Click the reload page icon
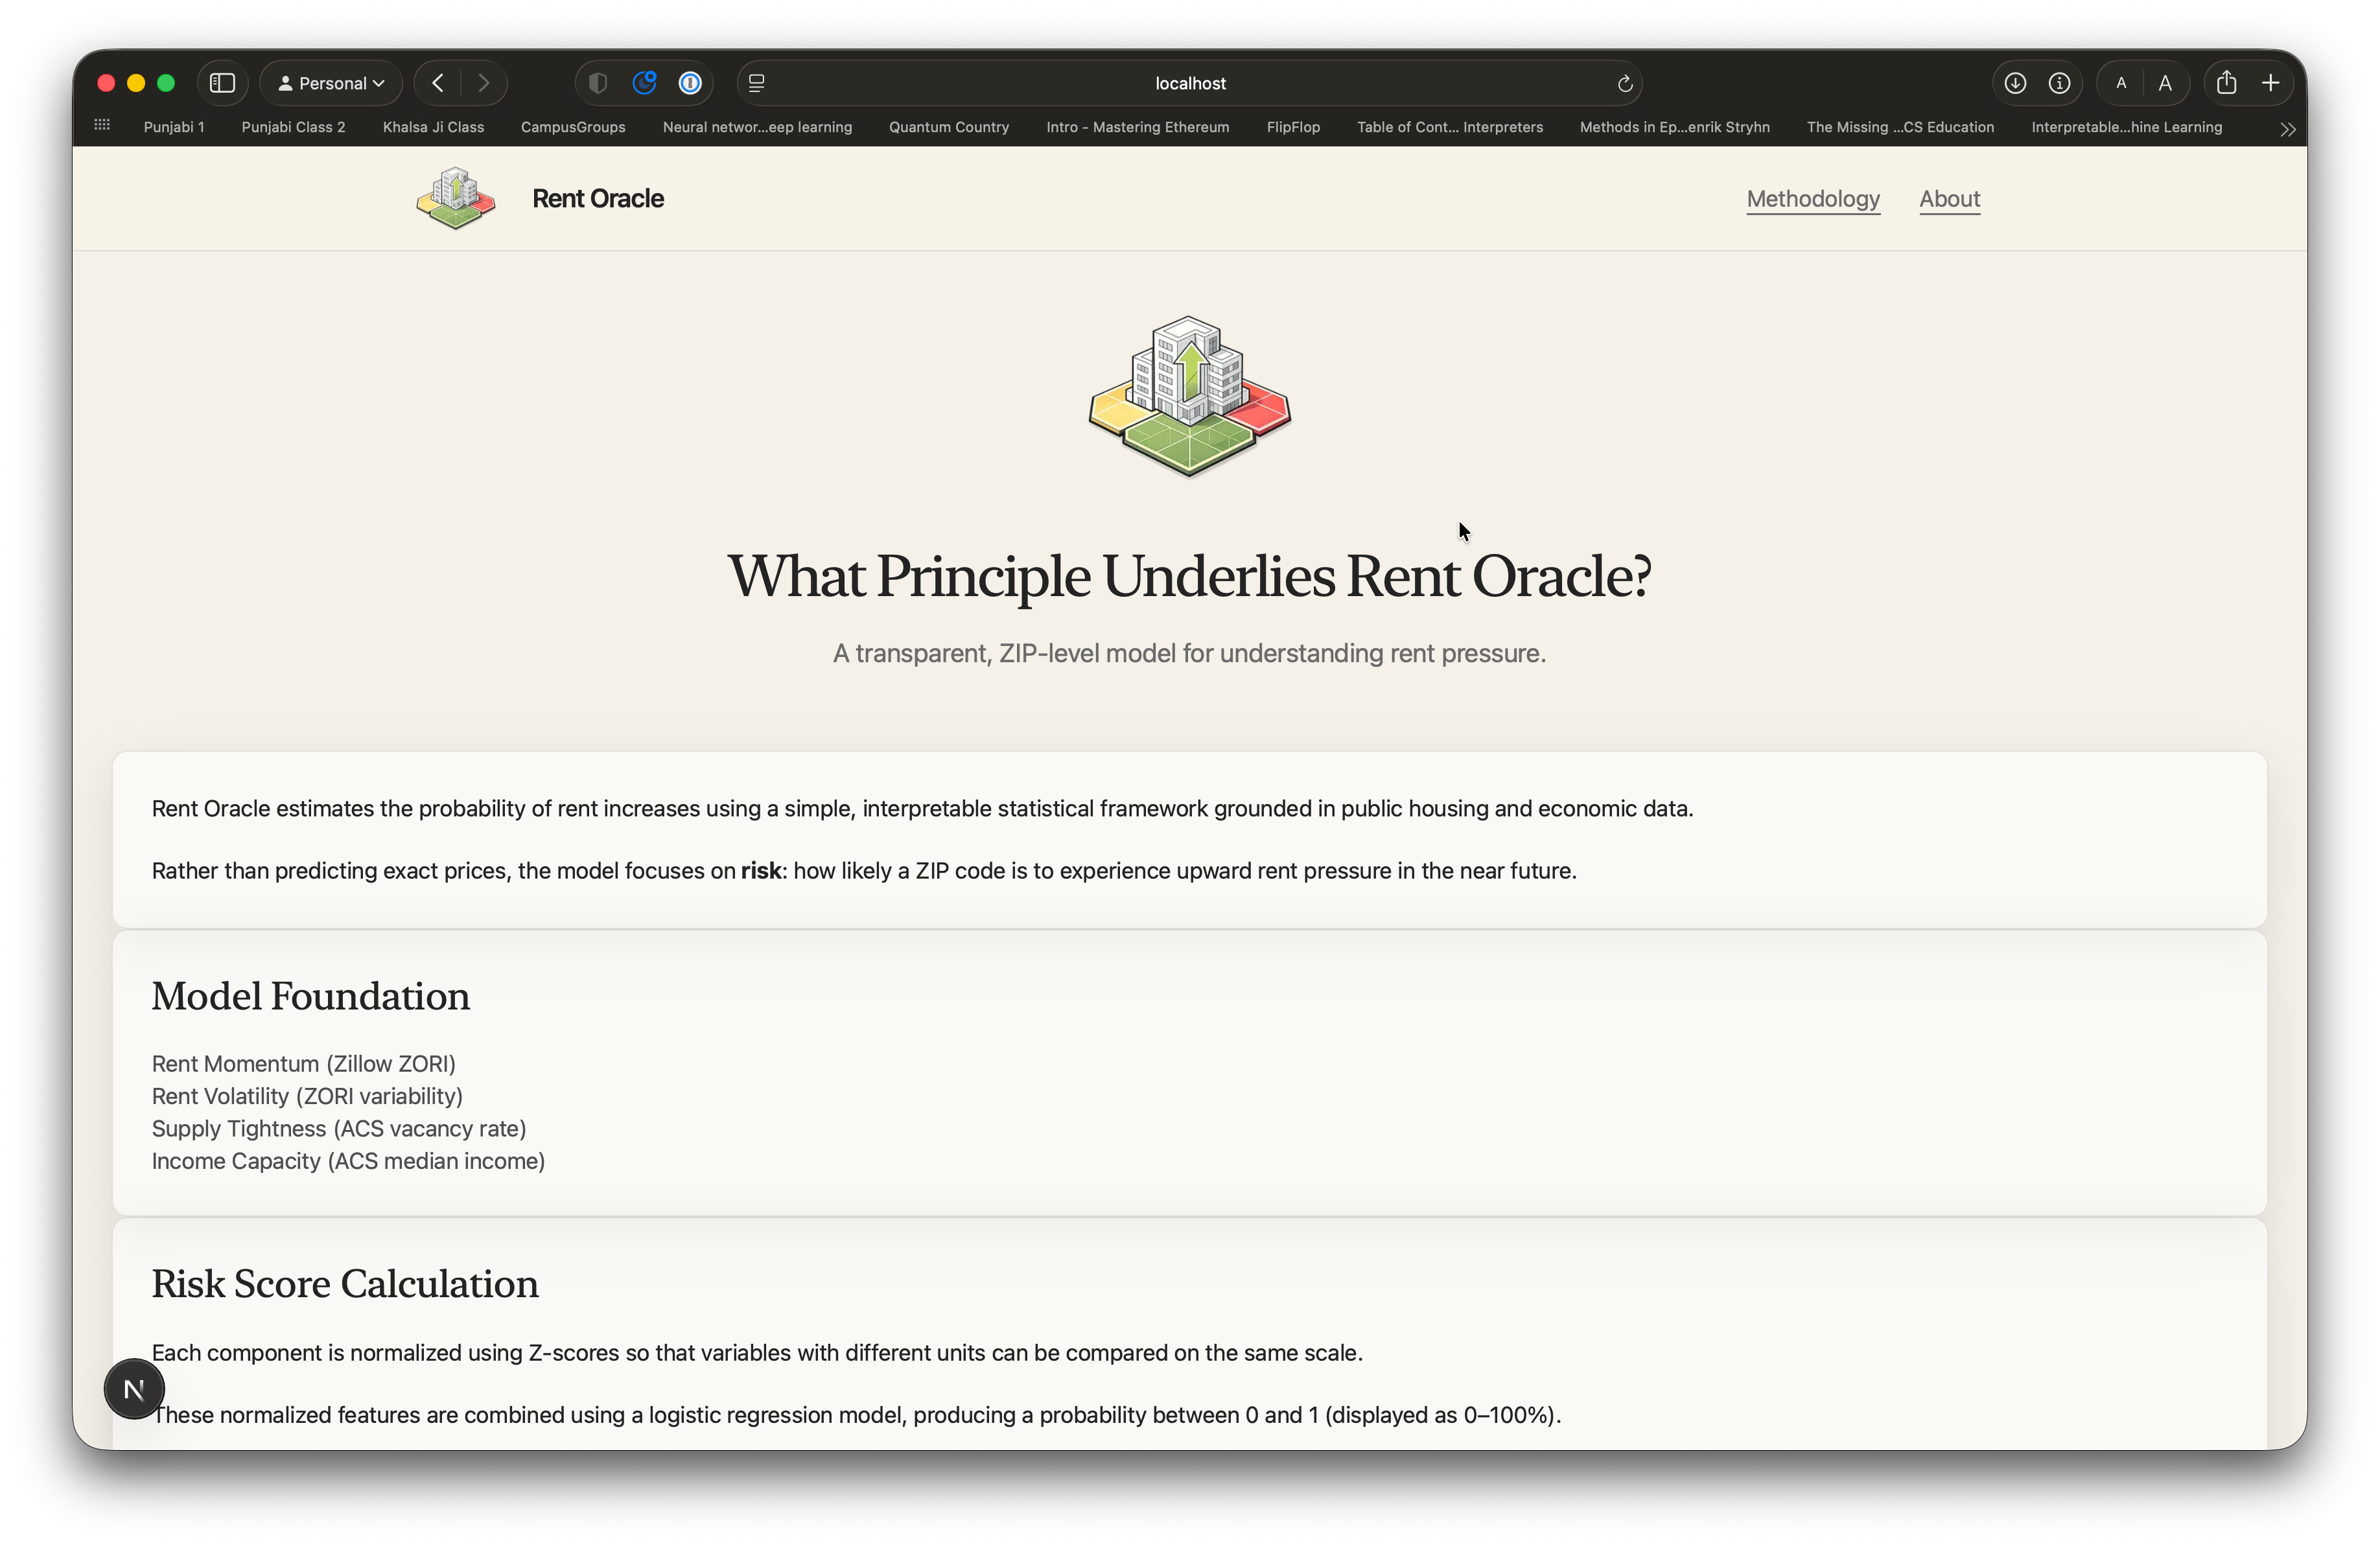The height and width of the screenshot is (1546, 2380). [1625, 84]
